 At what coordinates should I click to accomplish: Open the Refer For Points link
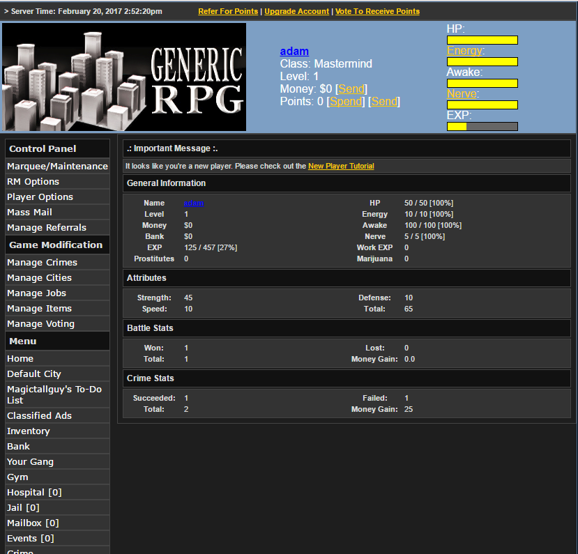pyautogui.click(x=228, y=11)
